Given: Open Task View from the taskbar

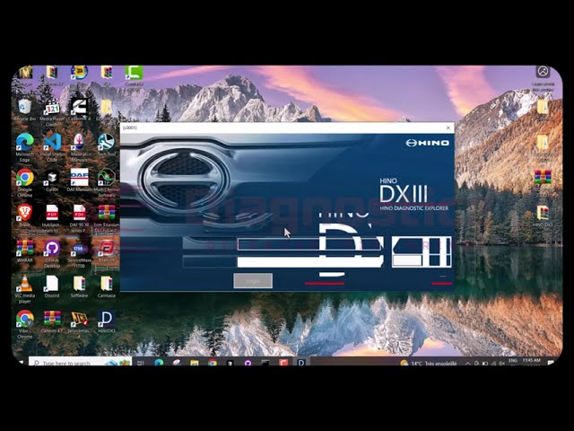Looking at the screenshot, I should (140, 363).
